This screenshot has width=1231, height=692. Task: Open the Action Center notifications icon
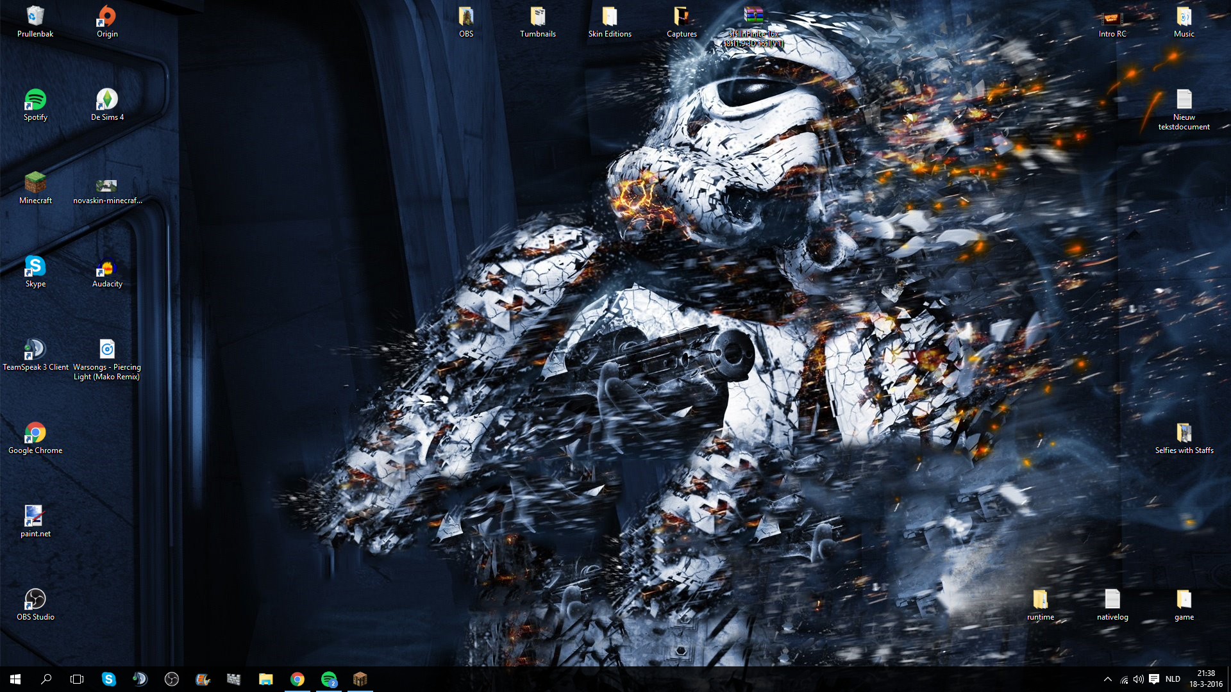click(x=1154, y=679)
